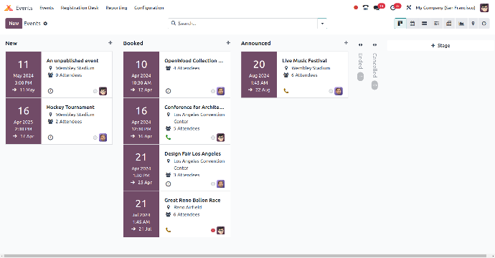This screenshot has width=495, height=258.
Task: Open the conversations messages icon
Action: (x=377, y=8)
